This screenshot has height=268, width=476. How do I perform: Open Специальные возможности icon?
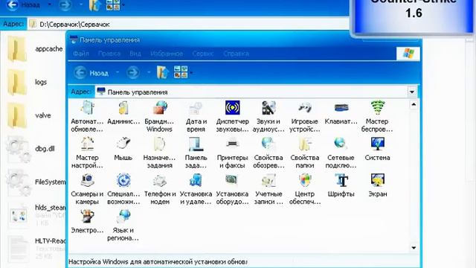click(x=123, y=189)
